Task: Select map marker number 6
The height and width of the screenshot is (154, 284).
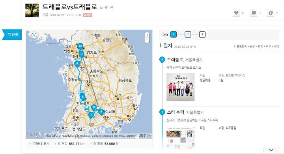Action: [x=82, y=97]
